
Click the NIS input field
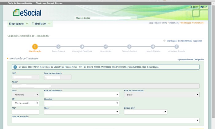point(26,112)
